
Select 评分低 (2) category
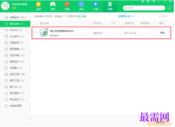[x=15, y=30]
